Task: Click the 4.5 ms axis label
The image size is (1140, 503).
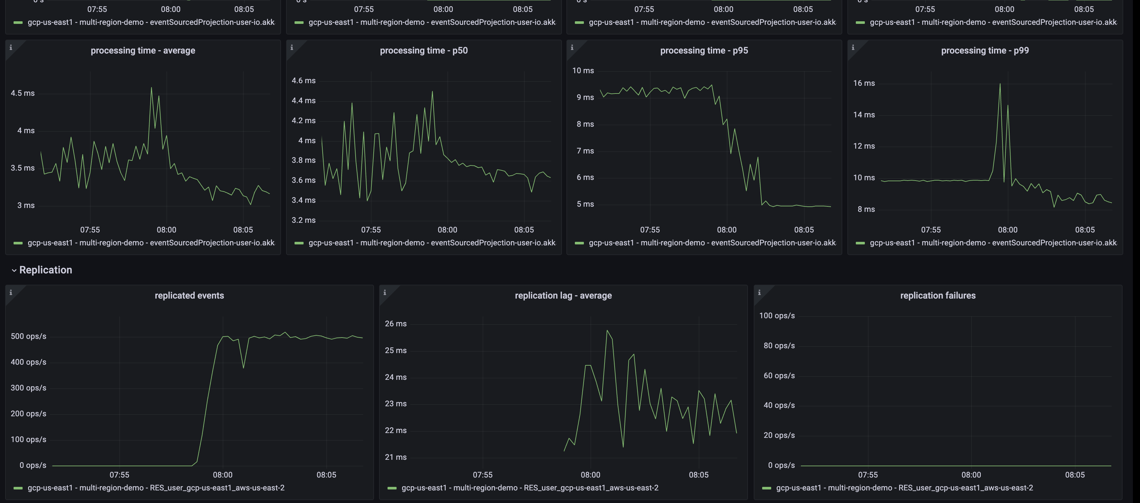Action: 23,93
